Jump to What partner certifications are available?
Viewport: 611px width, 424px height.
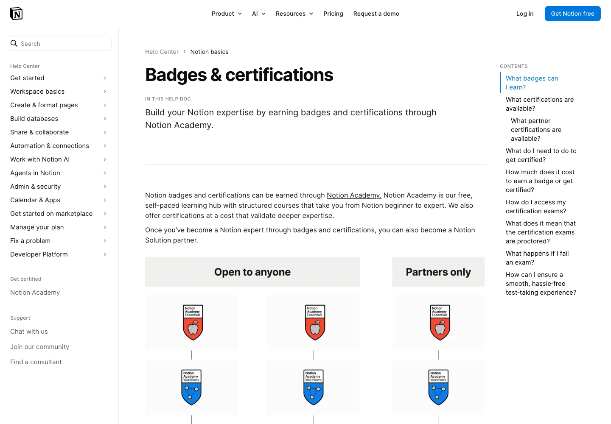[x=536, y=130]
